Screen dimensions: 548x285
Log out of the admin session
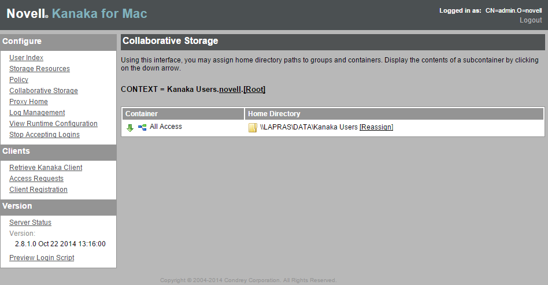tap(531, 20)
